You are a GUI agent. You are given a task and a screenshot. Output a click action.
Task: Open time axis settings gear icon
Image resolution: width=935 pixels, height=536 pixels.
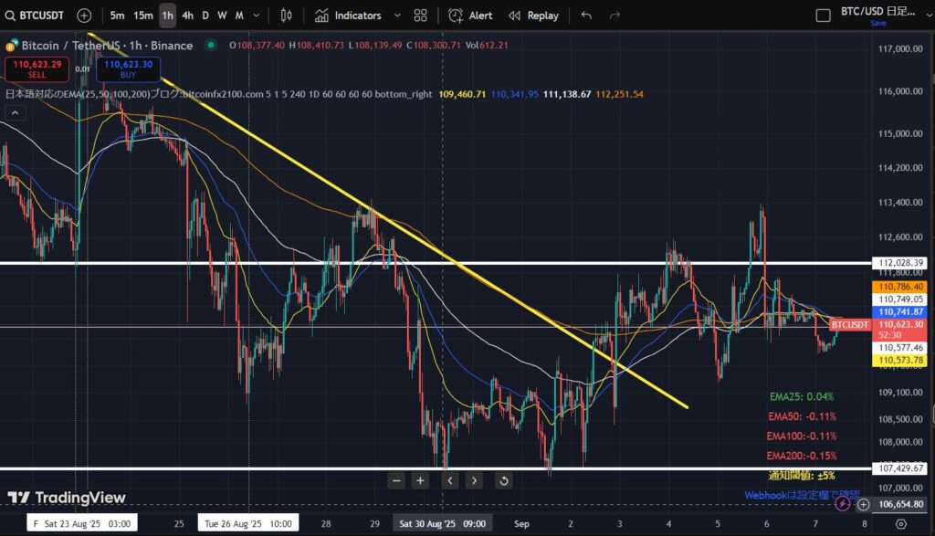[x=901, y=524]
